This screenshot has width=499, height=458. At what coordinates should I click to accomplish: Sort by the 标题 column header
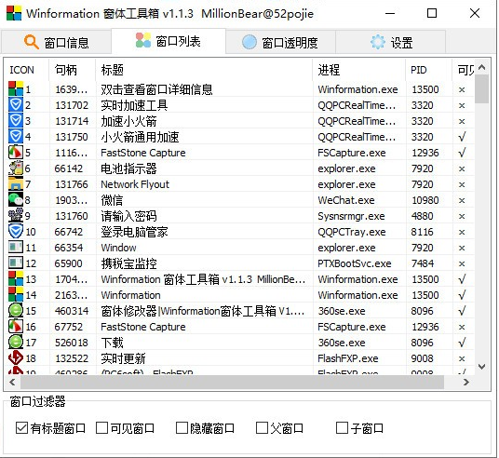[204, 70]
